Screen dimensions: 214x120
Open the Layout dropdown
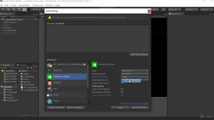coord(207,10)
